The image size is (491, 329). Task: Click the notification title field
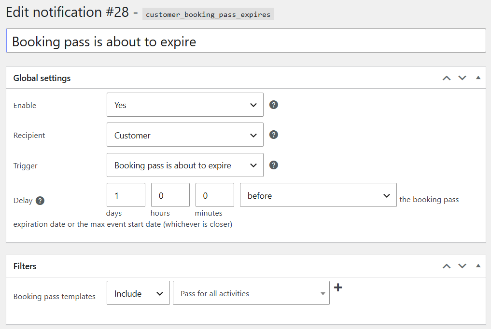246,41
